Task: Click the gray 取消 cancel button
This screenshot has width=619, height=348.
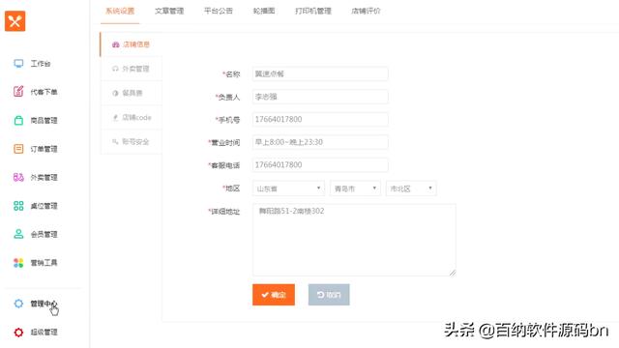Action: pyautogui.click(x=329, y=295)
